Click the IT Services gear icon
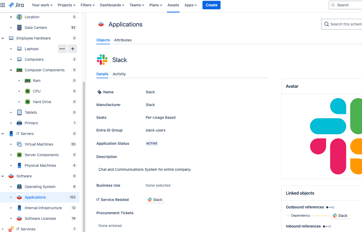 pyautogui.click(x=11, y=229)
